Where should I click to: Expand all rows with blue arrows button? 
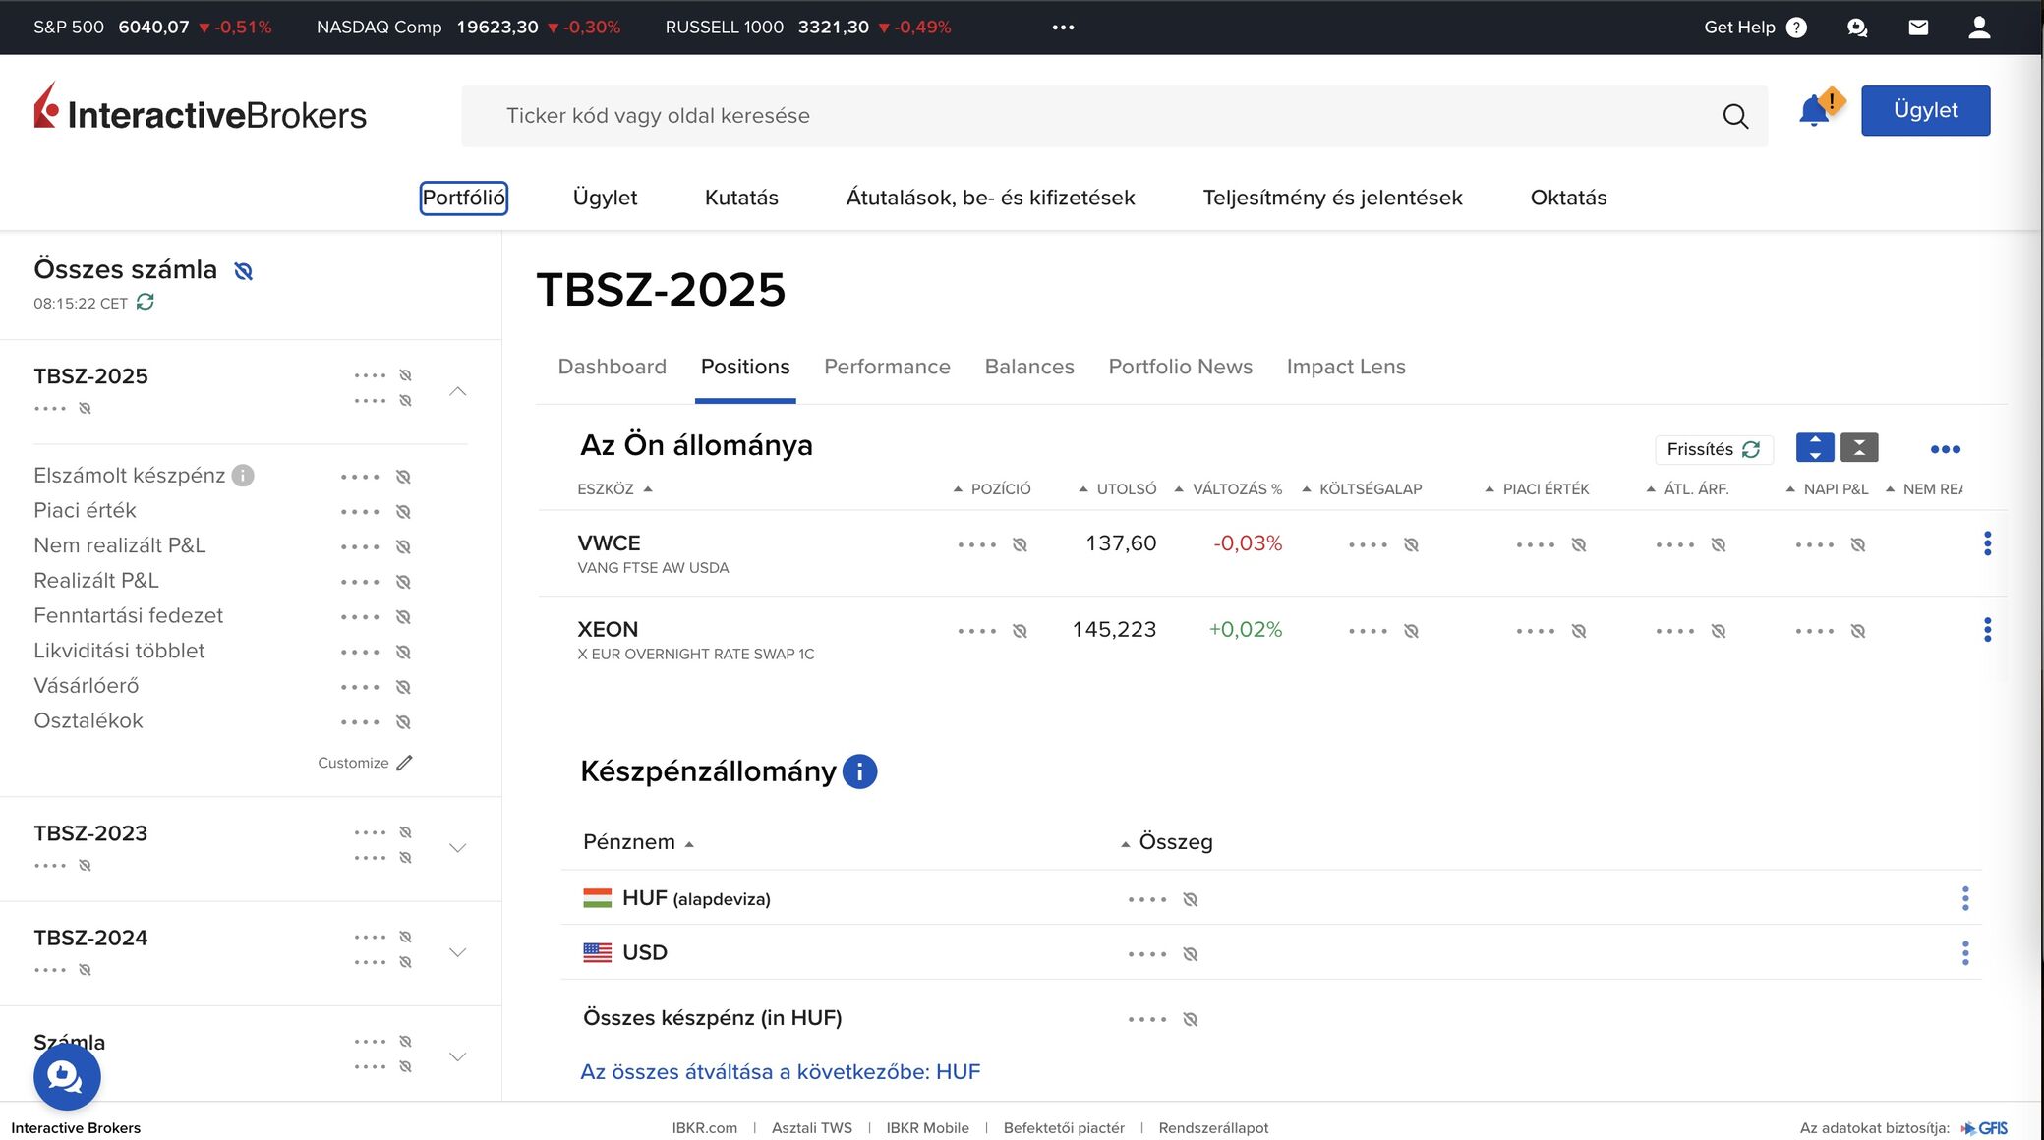[1815, 448]
